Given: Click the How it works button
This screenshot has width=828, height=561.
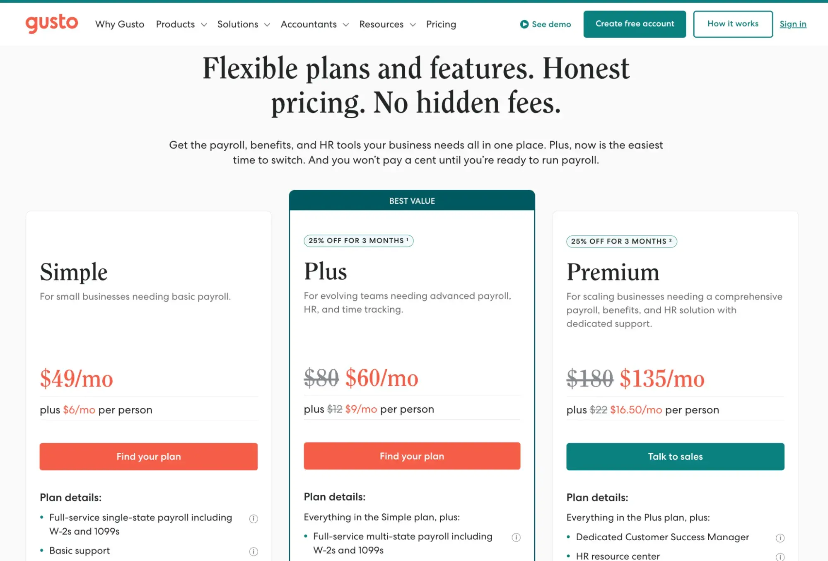Looking at the screenshot, I should tap(733, 24).
